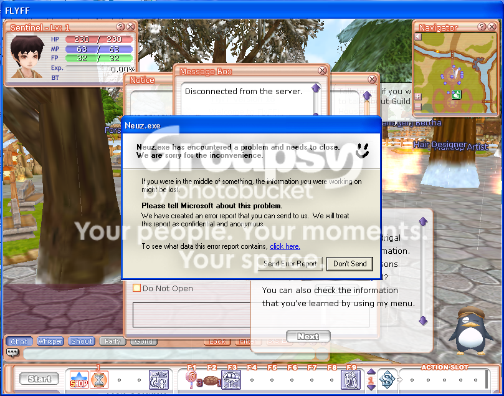
Task: Switch hotbar page with the down arrow
Action: (x=371, y=387)
